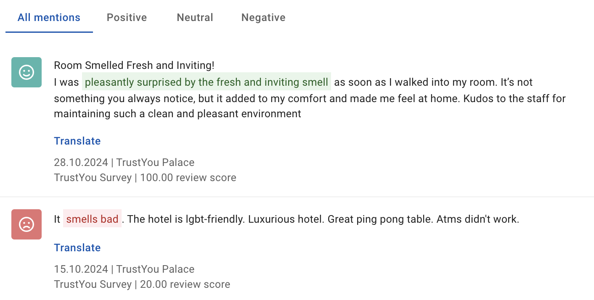Viewport: 594px width, 300px height.
Task: Click the 'Room Smelled Fresh and Inviting!' title
Action: click(134, 66)
